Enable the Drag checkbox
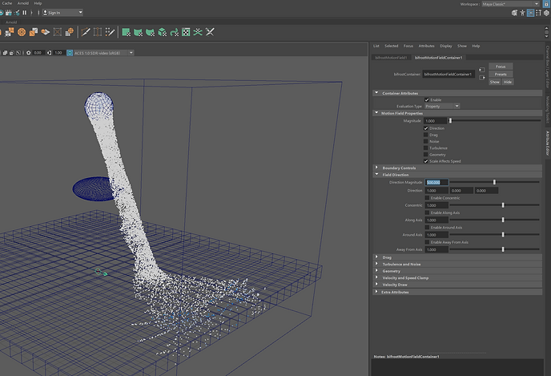The width and height of the screenshot is (551, 376). 426,135
